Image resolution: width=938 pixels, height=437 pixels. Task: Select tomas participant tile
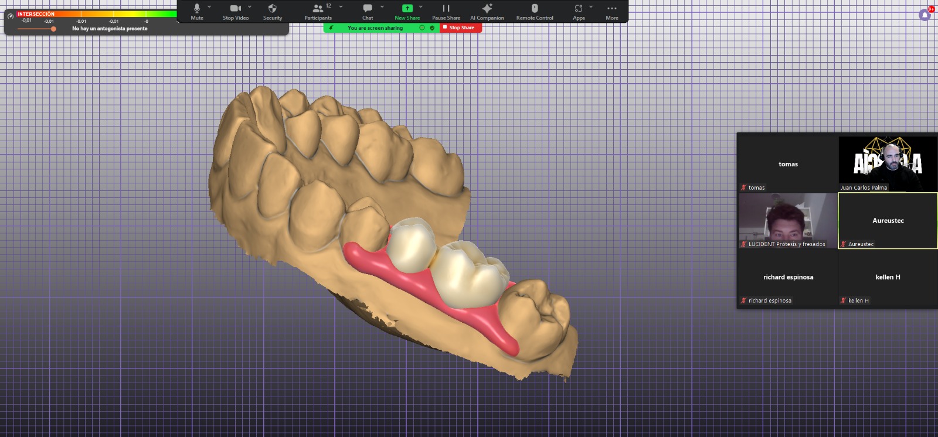click(788, 164)
